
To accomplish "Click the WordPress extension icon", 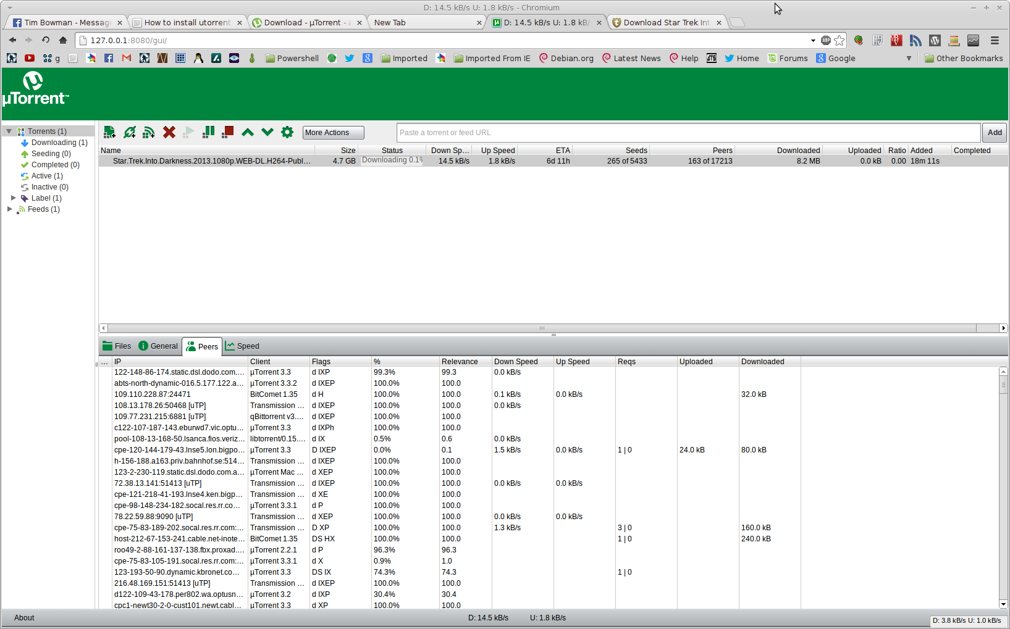I will (935, 40).
